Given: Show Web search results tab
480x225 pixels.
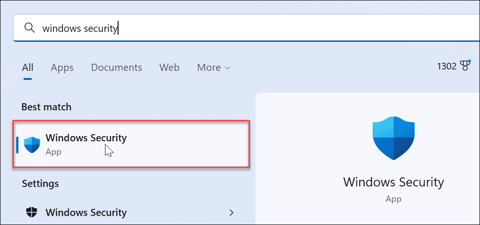Looking at the screenshot, I should coord(169,68).
